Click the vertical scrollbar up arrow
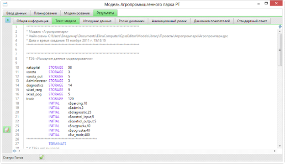 coord(280,31)
